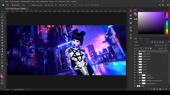Screen dimensions: 170x95
Task: Open the Fill value dropdown arrow
Action: coord(168,48)
